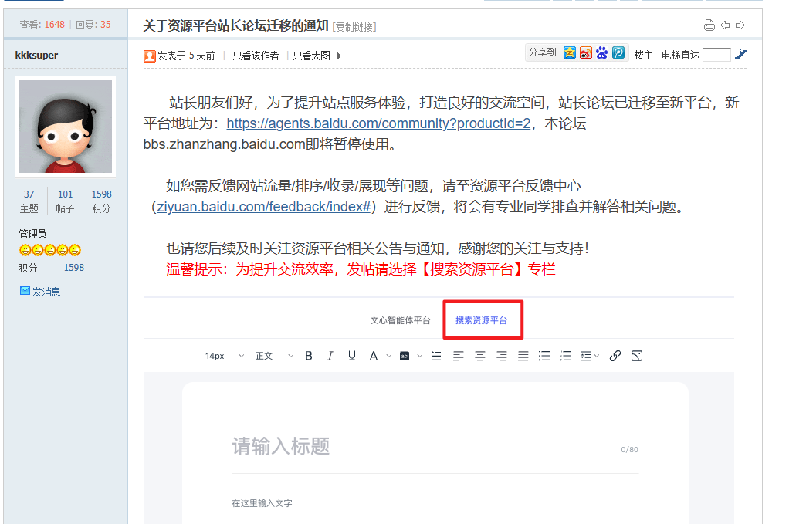Click the line spacing icon
The width and height of the screenshot is (806, 524).
coord(436,356)
